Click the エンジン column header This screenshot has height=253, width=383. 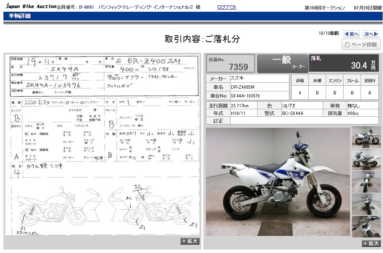(334, 80)
